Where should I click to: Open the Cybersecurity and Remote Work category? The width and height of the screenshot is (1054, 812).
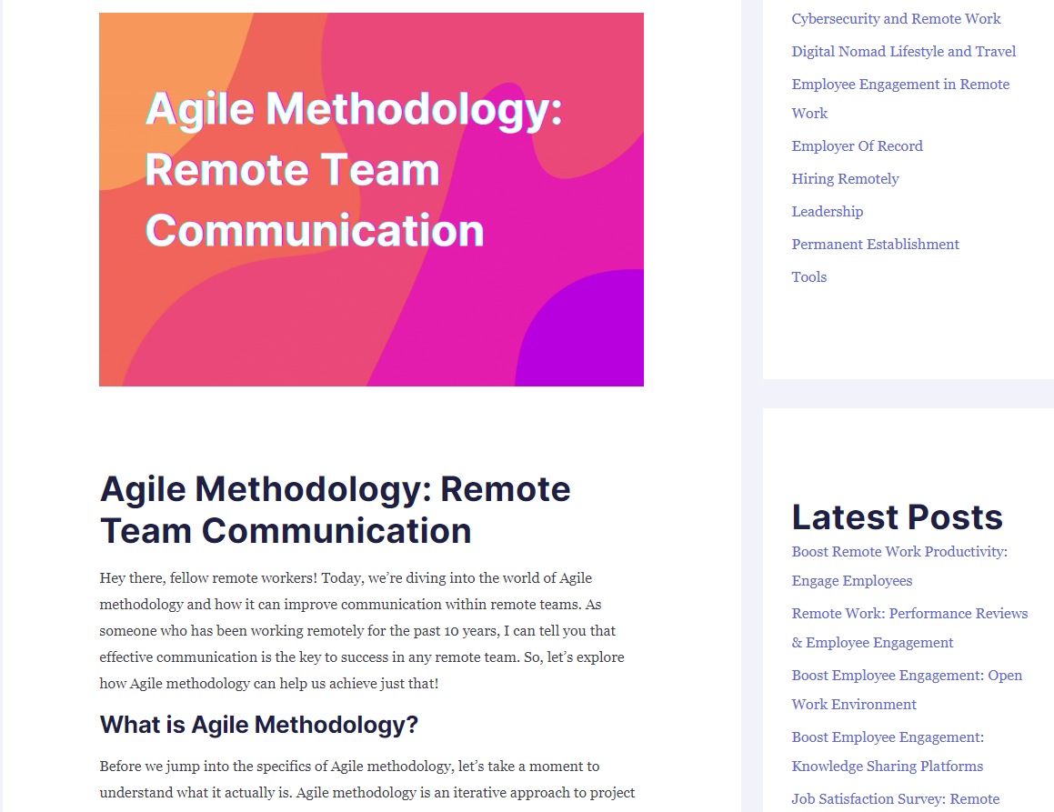pos(896,19)
